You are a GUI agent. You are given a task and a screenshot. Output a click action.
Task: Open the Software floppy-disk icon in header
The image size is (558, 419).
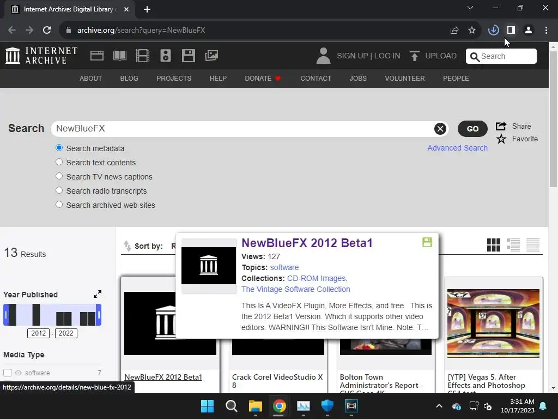(188, 56)
